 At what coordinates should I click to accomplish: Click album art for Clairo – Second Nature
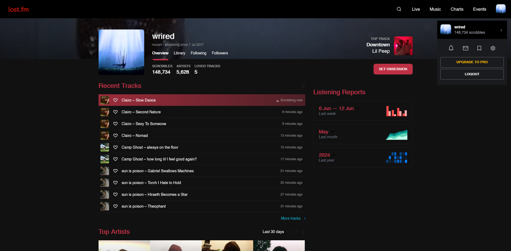click(x=105, y=112)
